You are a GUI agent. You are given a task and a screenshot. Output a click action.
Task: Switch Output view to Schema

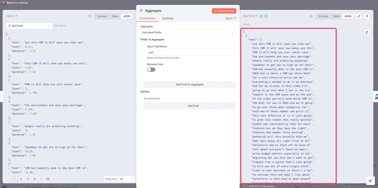coord(323,16)
